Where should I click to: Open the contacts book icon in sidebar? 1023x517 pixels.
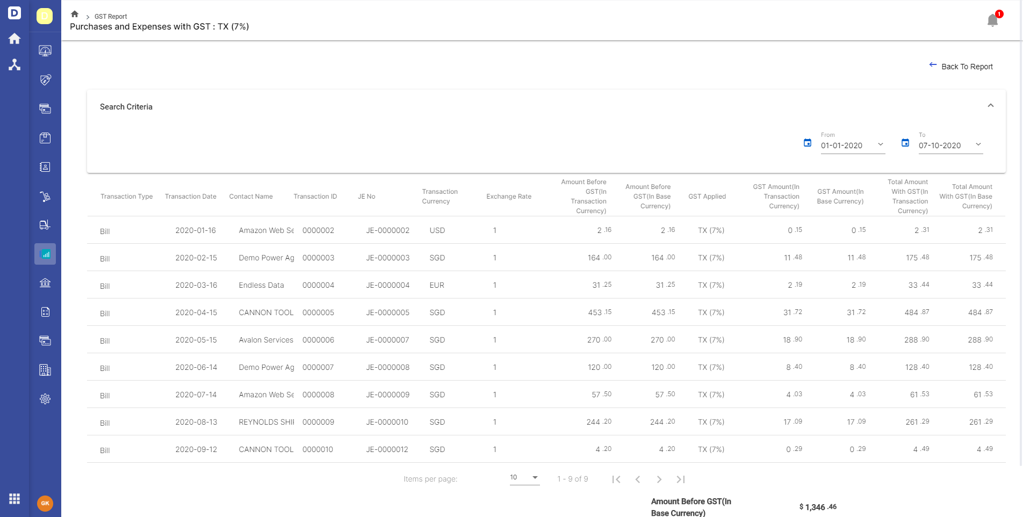coord(45,167)
